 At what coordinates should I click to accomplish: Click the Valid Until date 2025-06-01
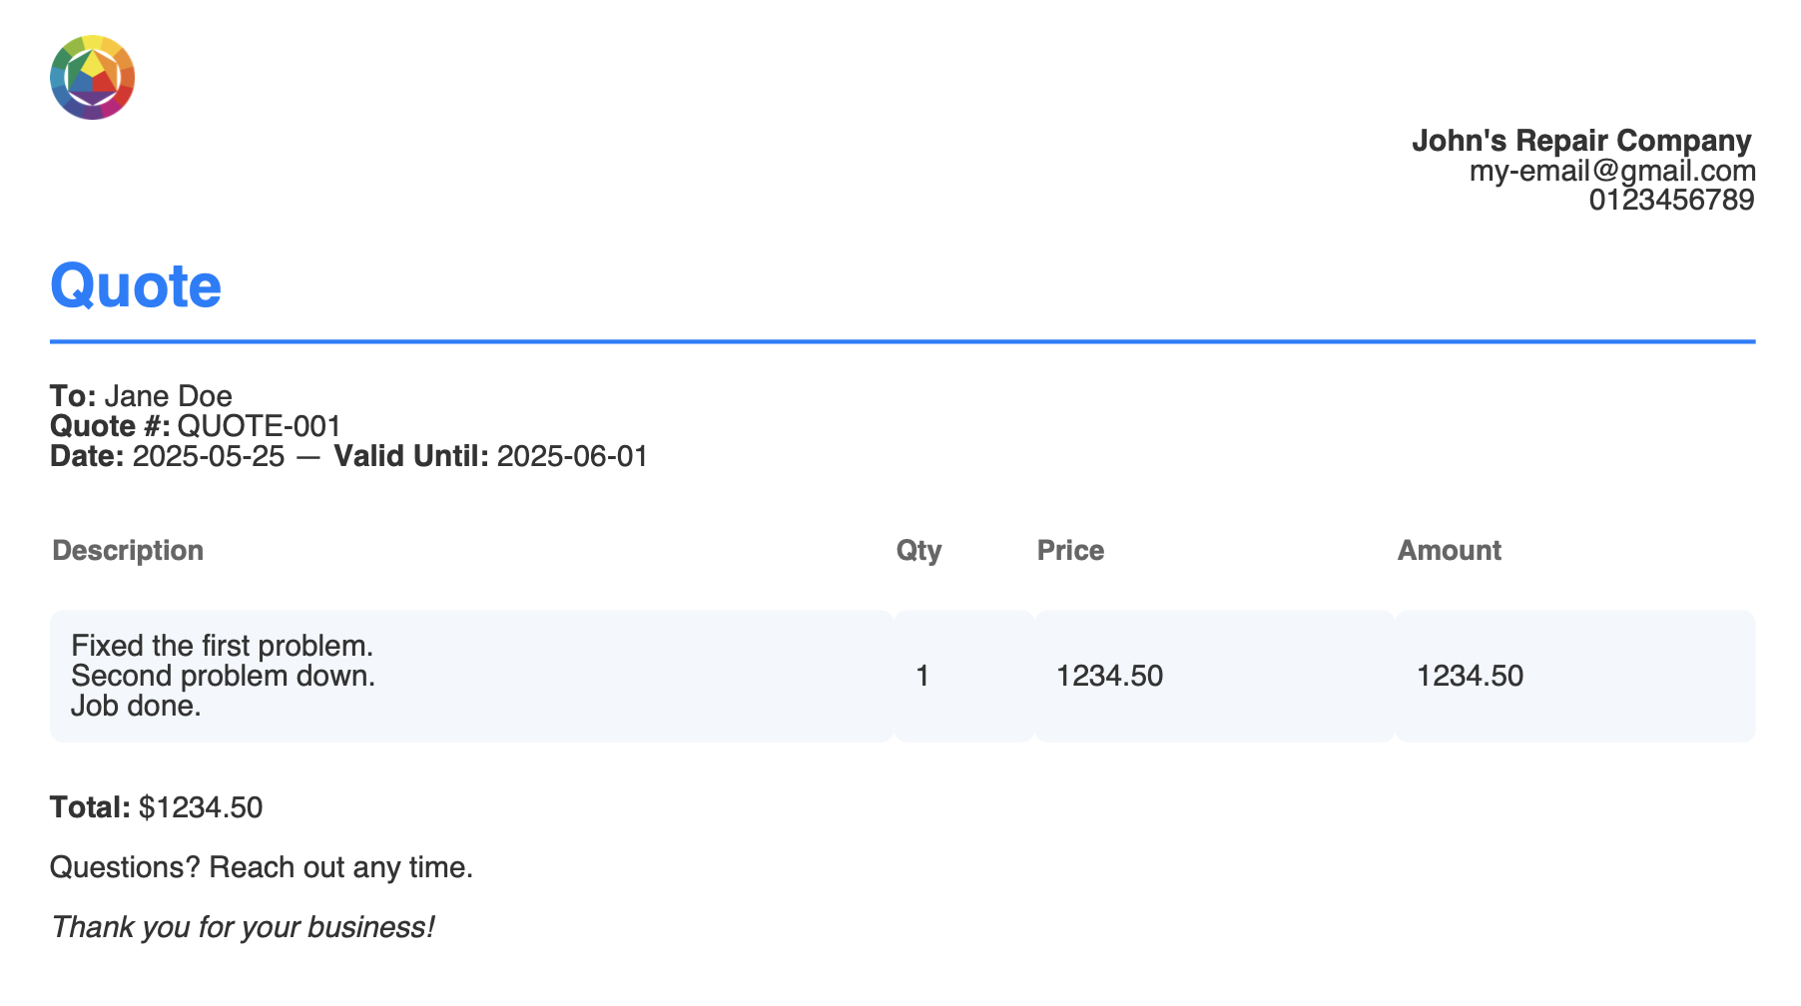(x=572, y=456)
